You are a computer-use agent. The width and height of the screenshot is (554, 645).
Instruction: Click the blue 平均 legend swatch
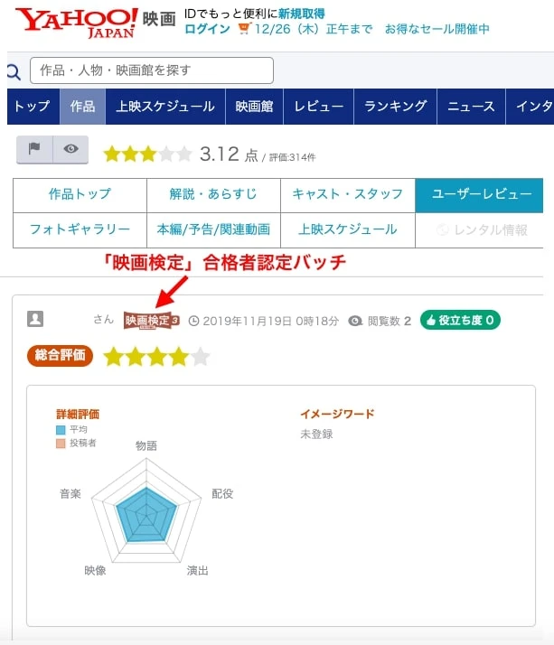point(60,429)
